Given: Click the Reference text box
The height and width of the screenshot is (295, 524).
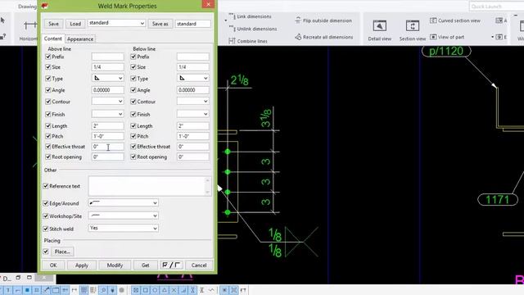Looking at the screenshot, I should (150, 186).
